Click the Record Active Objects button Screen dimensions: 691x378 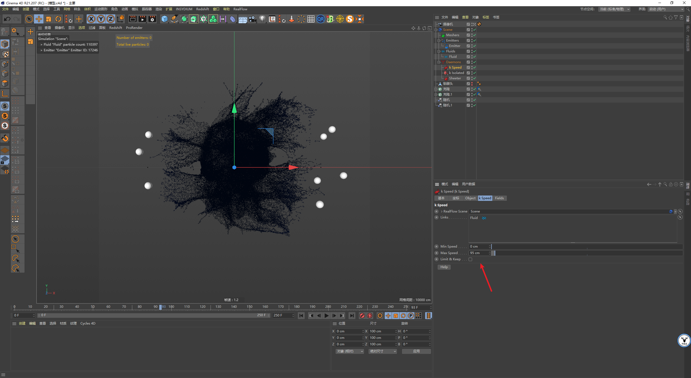point(362,315)
